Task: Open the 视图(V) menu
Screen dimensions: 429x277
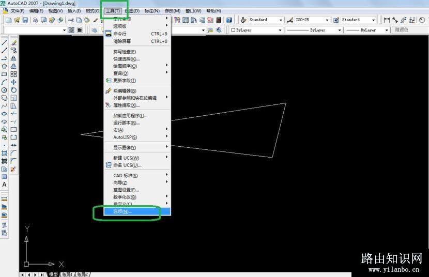Action: click(x=55, y=11)
